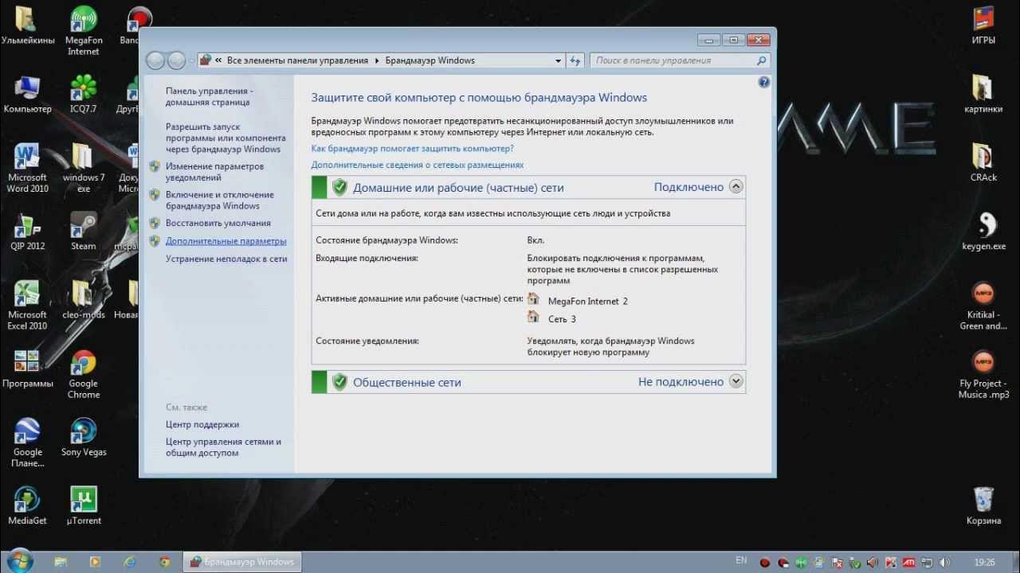The image size is (1020, 573).
Task: Select the Kritikal - Green and... mp3 file
Action: (983, 306)
